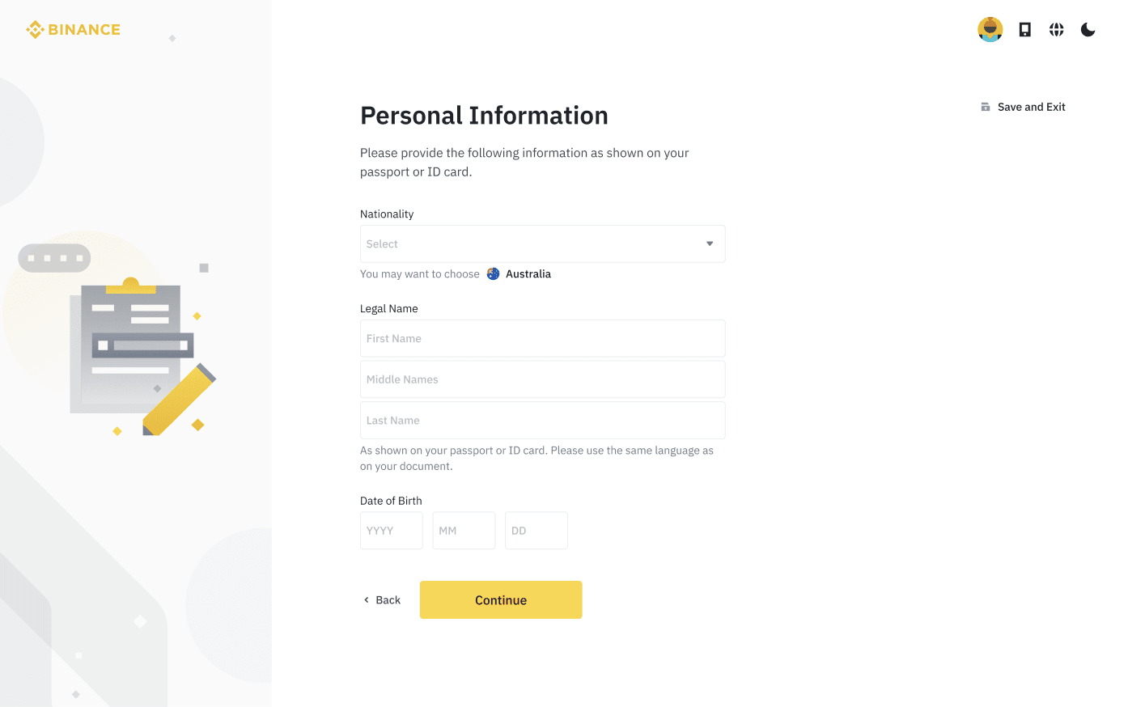1128x707 pixels.
Task: Click the birth day DD field
Action: 536,531
